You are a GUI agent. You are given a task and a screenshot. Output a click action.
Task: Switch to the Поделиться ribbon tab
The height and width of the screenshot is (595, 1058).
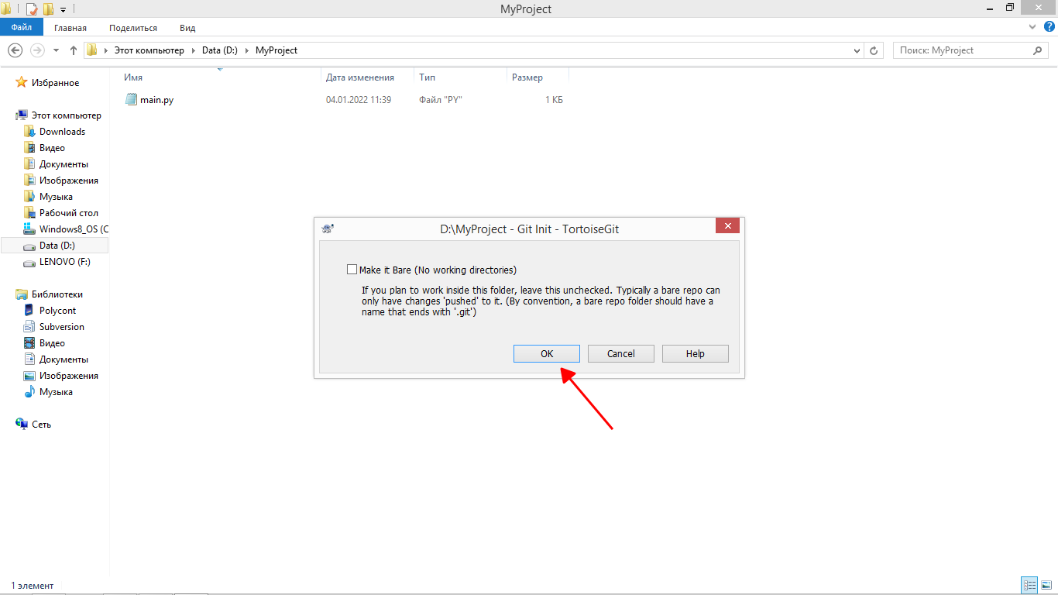pos(133,27)
